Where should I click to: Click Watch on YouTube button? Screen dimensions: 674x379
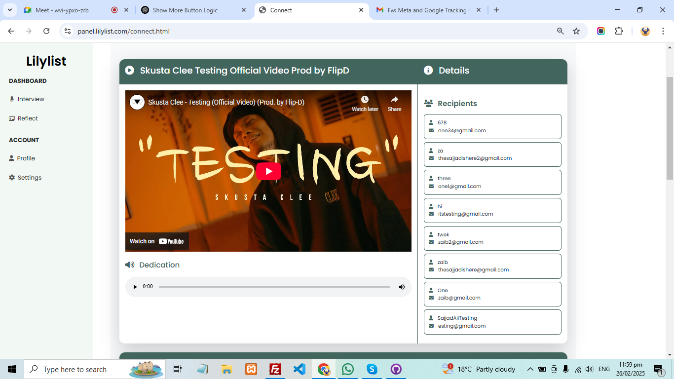(157, 241)
